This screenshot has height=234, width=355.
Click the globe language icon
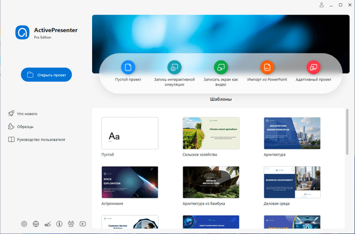(36, 224)
